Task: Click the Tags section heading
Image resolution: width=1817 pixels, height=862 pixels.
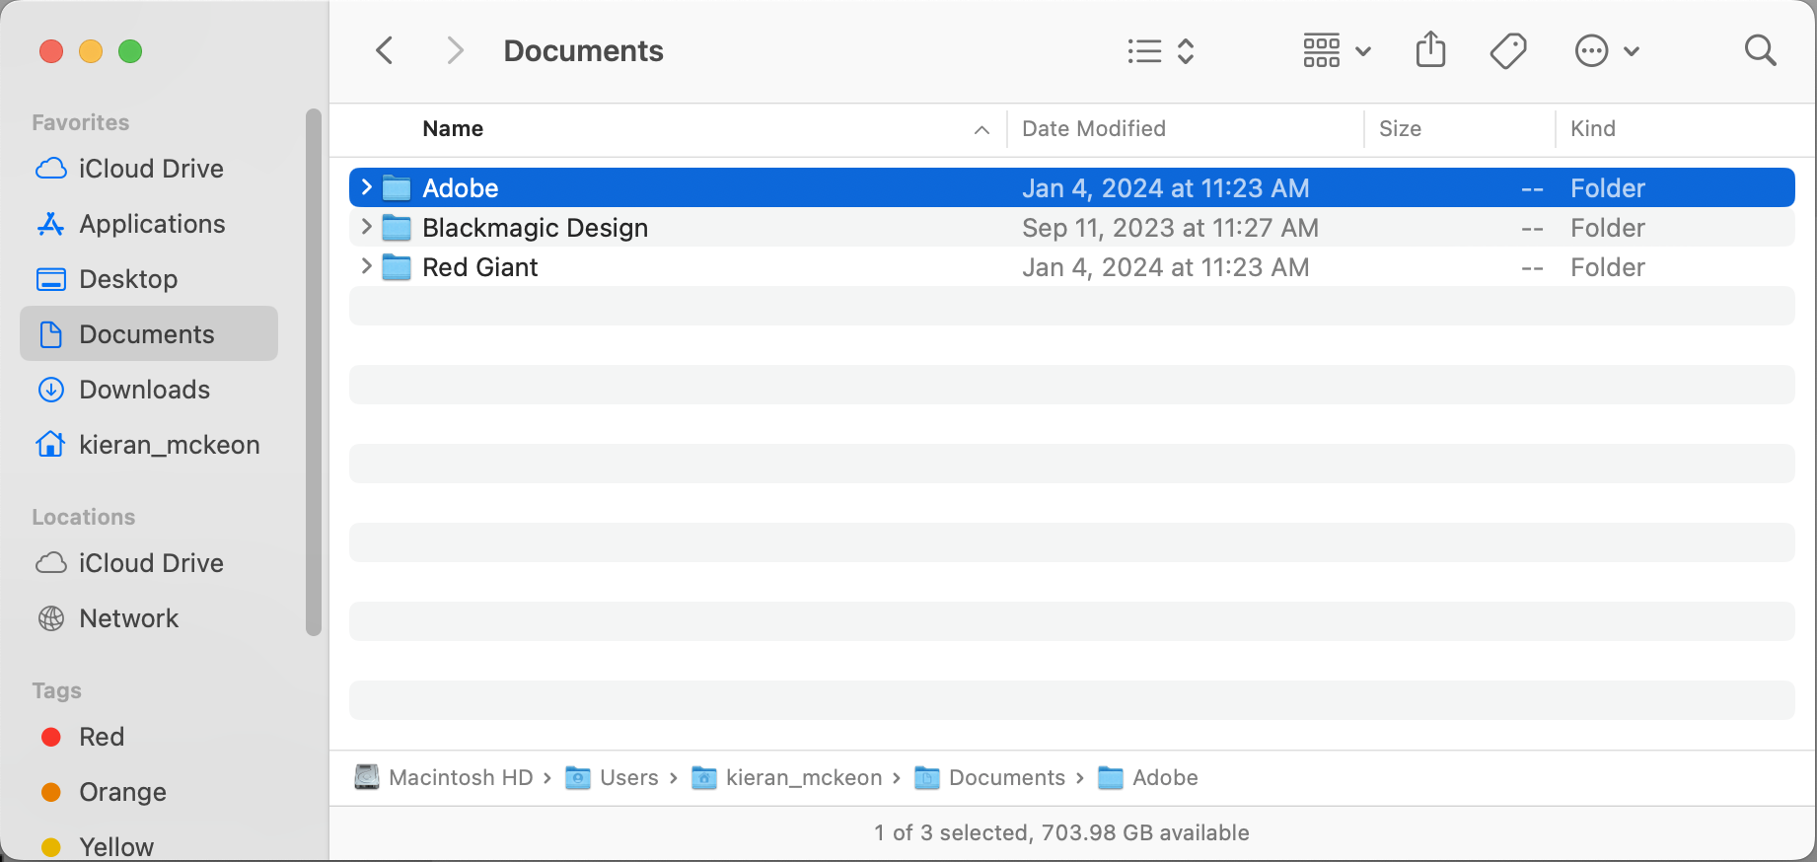Action: (56, 691)
